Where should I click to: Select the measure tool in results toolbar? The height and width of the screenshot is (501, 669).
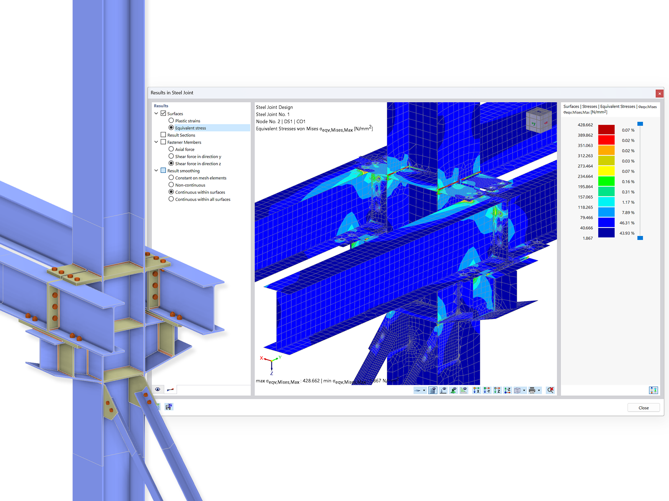click(x=463, y=390)
